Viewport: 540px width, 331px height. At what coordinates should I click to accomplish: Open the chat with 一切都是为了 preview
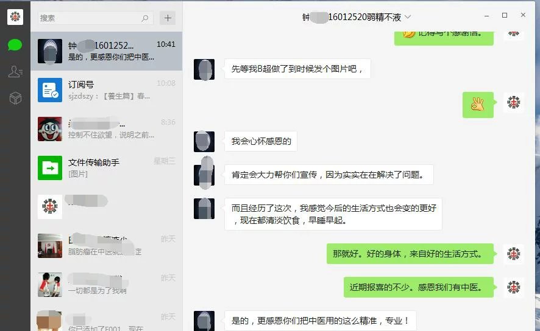(107, 284)
